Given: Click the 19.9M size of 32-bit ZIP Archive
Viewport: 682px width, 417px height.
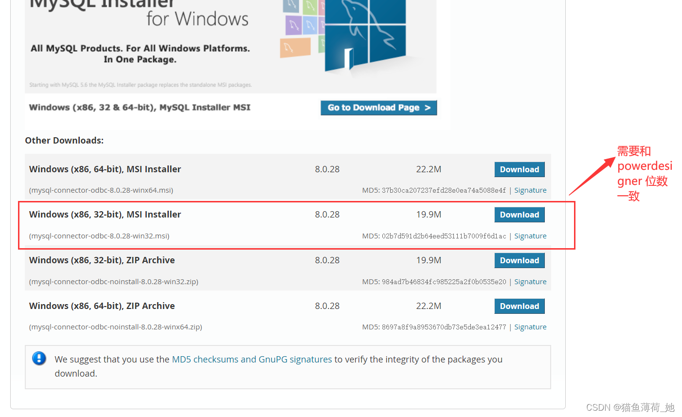Looking at the screenshot, I should [429, 260].
